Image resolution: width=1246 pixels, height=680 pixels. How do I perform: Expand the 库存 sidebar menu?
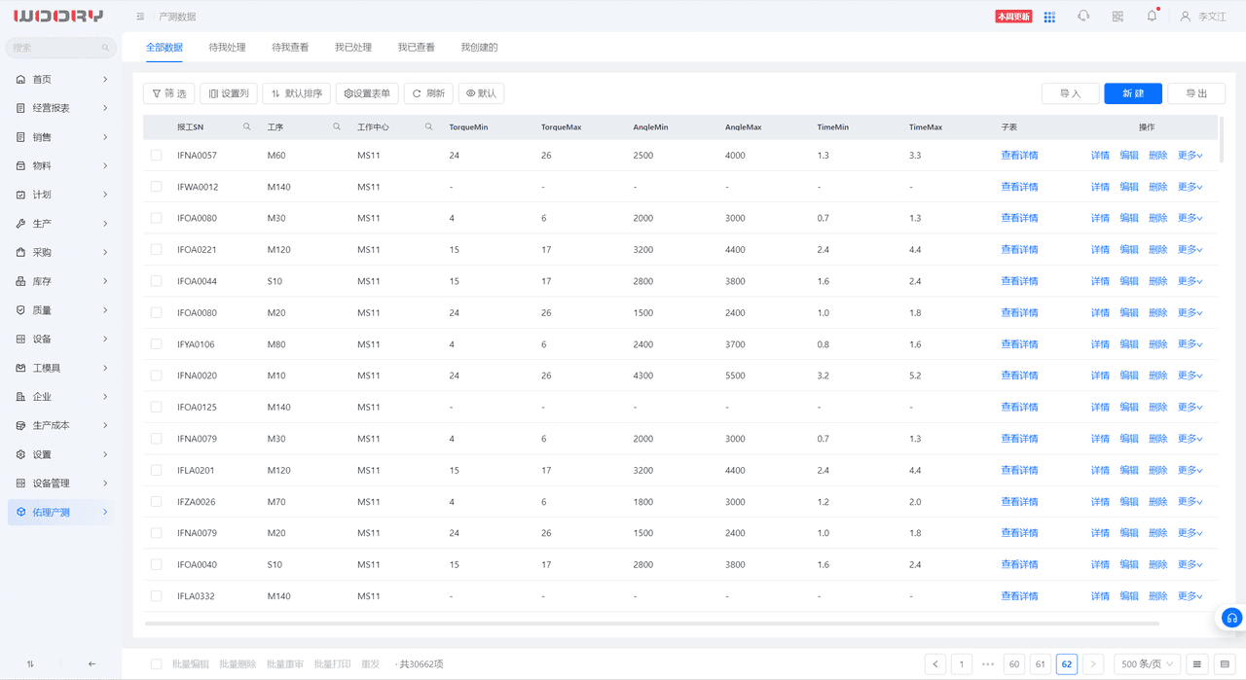(x=61, y=281)
